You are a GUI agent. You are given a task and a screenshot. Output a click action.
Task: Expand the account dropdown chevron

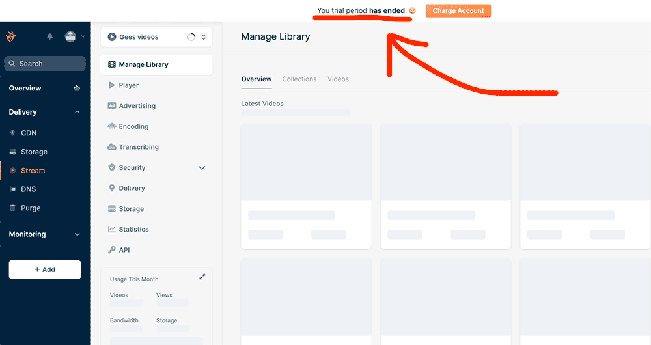83,36
